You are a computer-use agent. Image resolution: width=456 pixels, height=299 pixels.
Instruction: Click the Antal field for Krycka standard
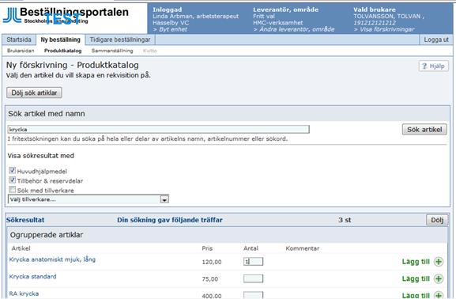point(254,278)
